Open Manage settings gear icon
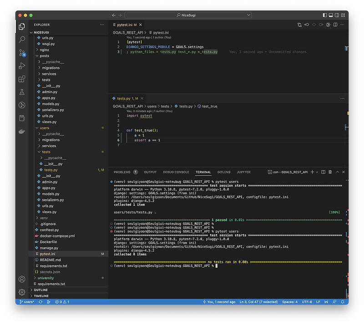Screen dimensions: 364x325 [x=22, y=292]
